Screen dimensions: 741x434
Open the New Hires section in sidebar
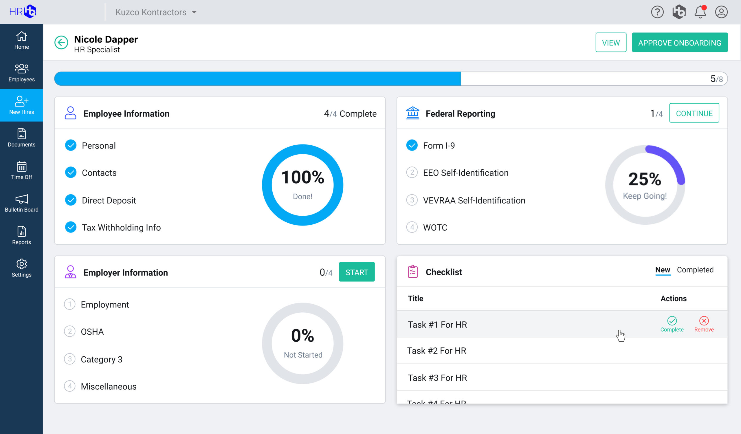click(21, 105)
